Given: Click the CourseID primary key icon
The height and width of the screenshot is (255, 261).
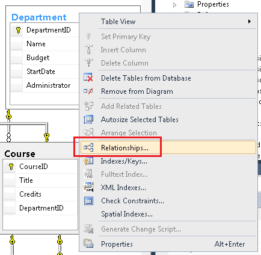Looking at the screenshot, I should tap(11, 167).
